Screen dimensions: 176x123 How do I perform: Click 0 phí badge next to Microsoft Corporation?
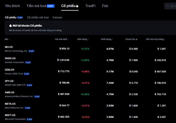point(30,119)
